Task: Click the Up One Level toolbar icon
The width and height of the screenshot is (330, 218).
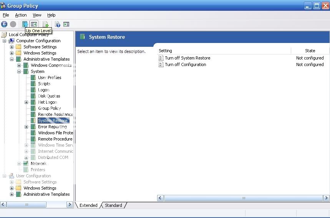Action: pyautogui.click(x=25, y=24)
